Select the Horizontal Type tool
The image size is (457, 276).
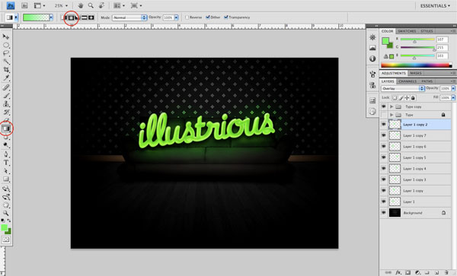[6, 163]
